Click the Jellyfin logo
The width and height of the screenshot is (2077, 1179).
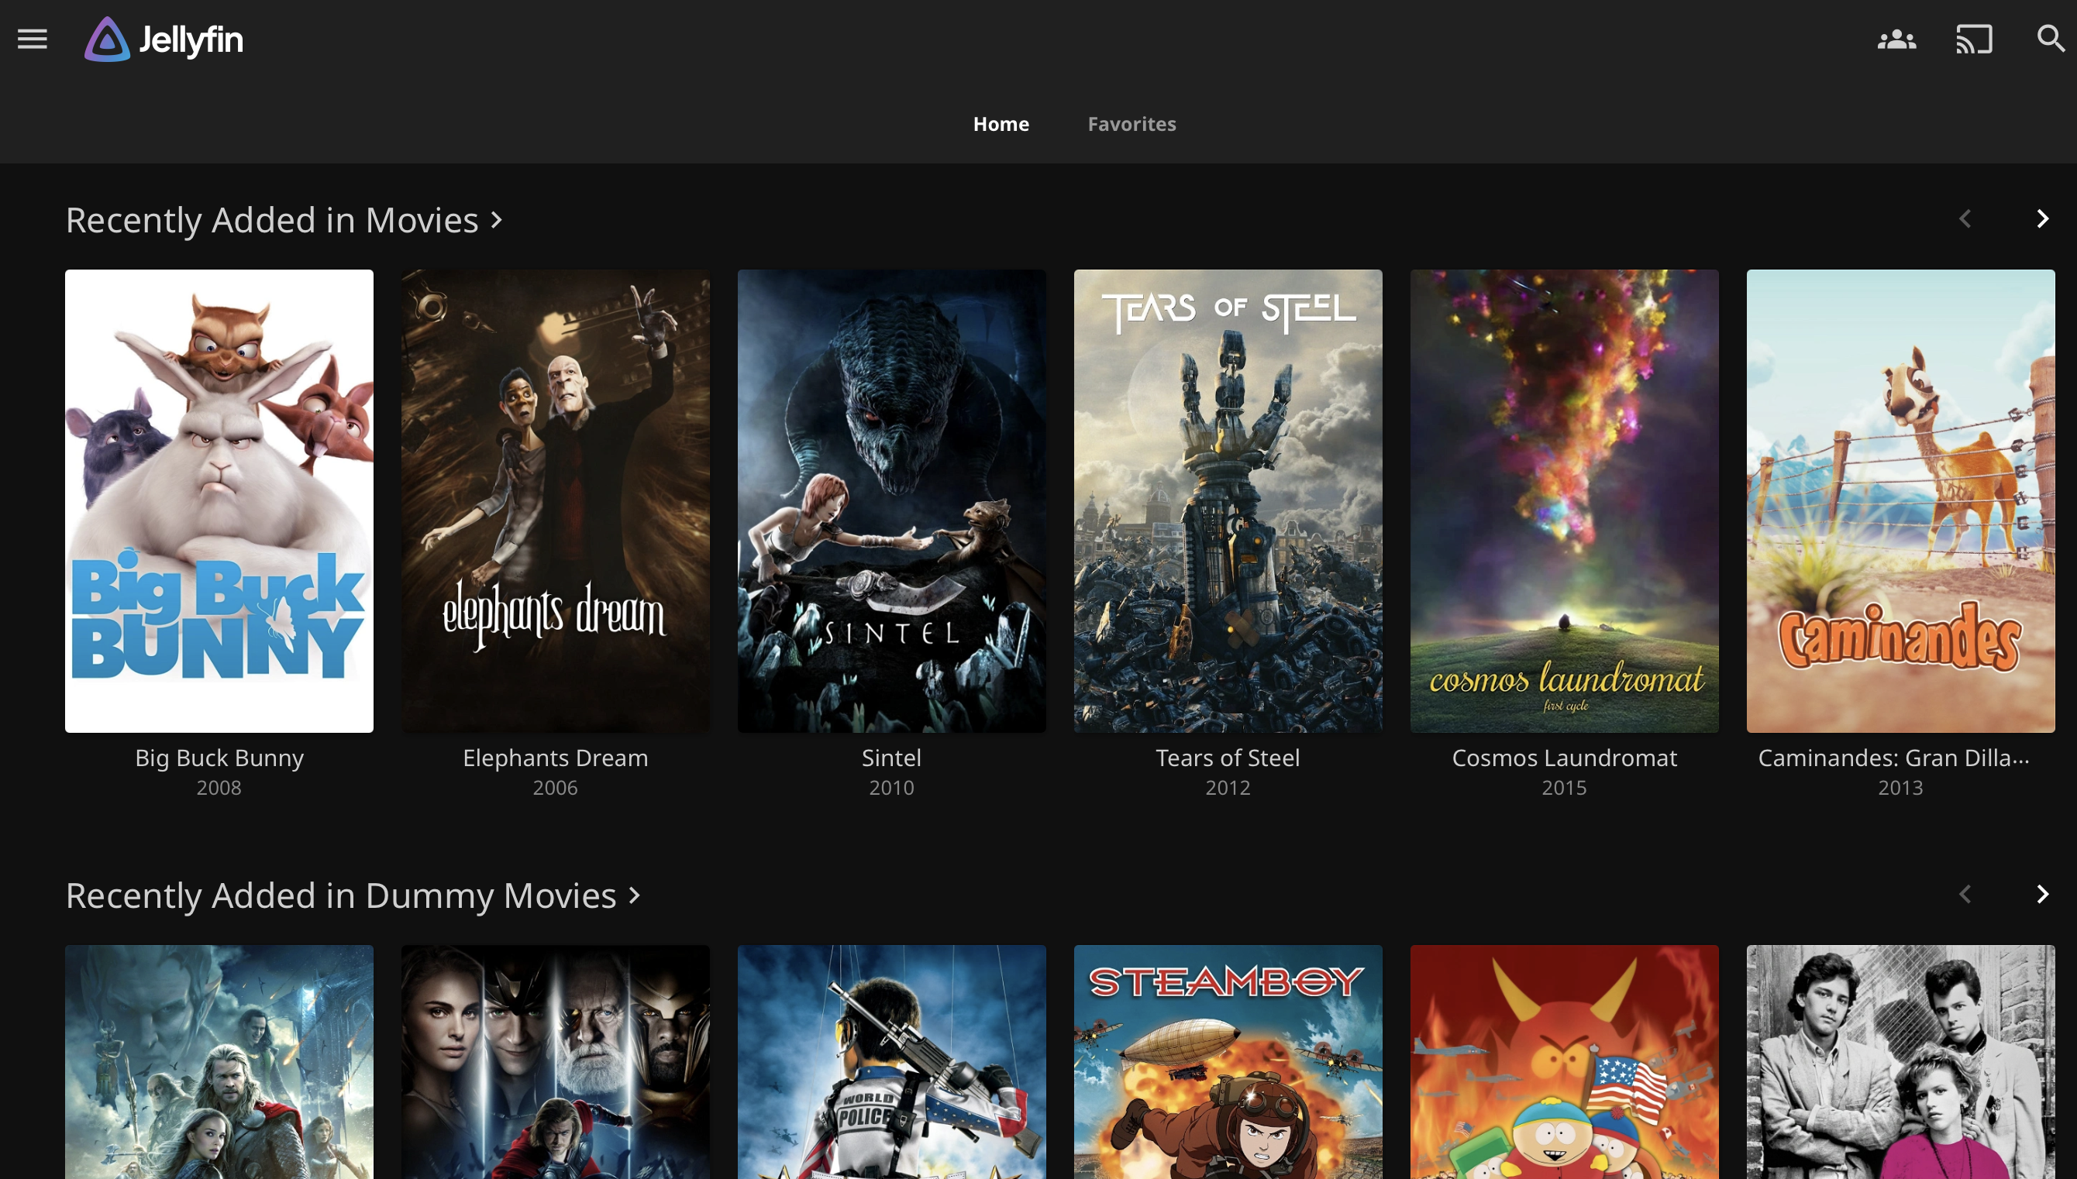tap(164, 39)
